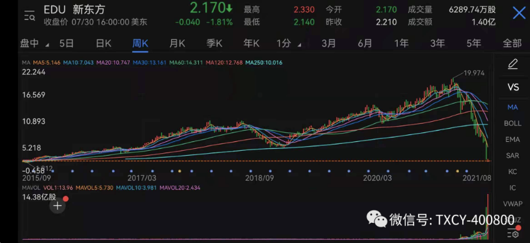Switch to the 月K monthly tab
Viewport: 530px width, 243px height.
(177, 43)
